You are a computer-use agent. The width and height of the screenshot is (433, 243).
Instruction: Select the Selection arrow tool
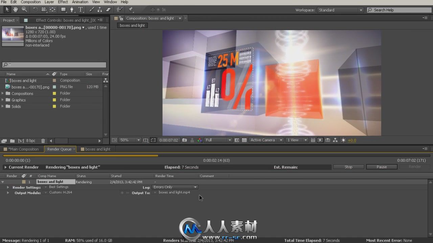coord(7,10)
